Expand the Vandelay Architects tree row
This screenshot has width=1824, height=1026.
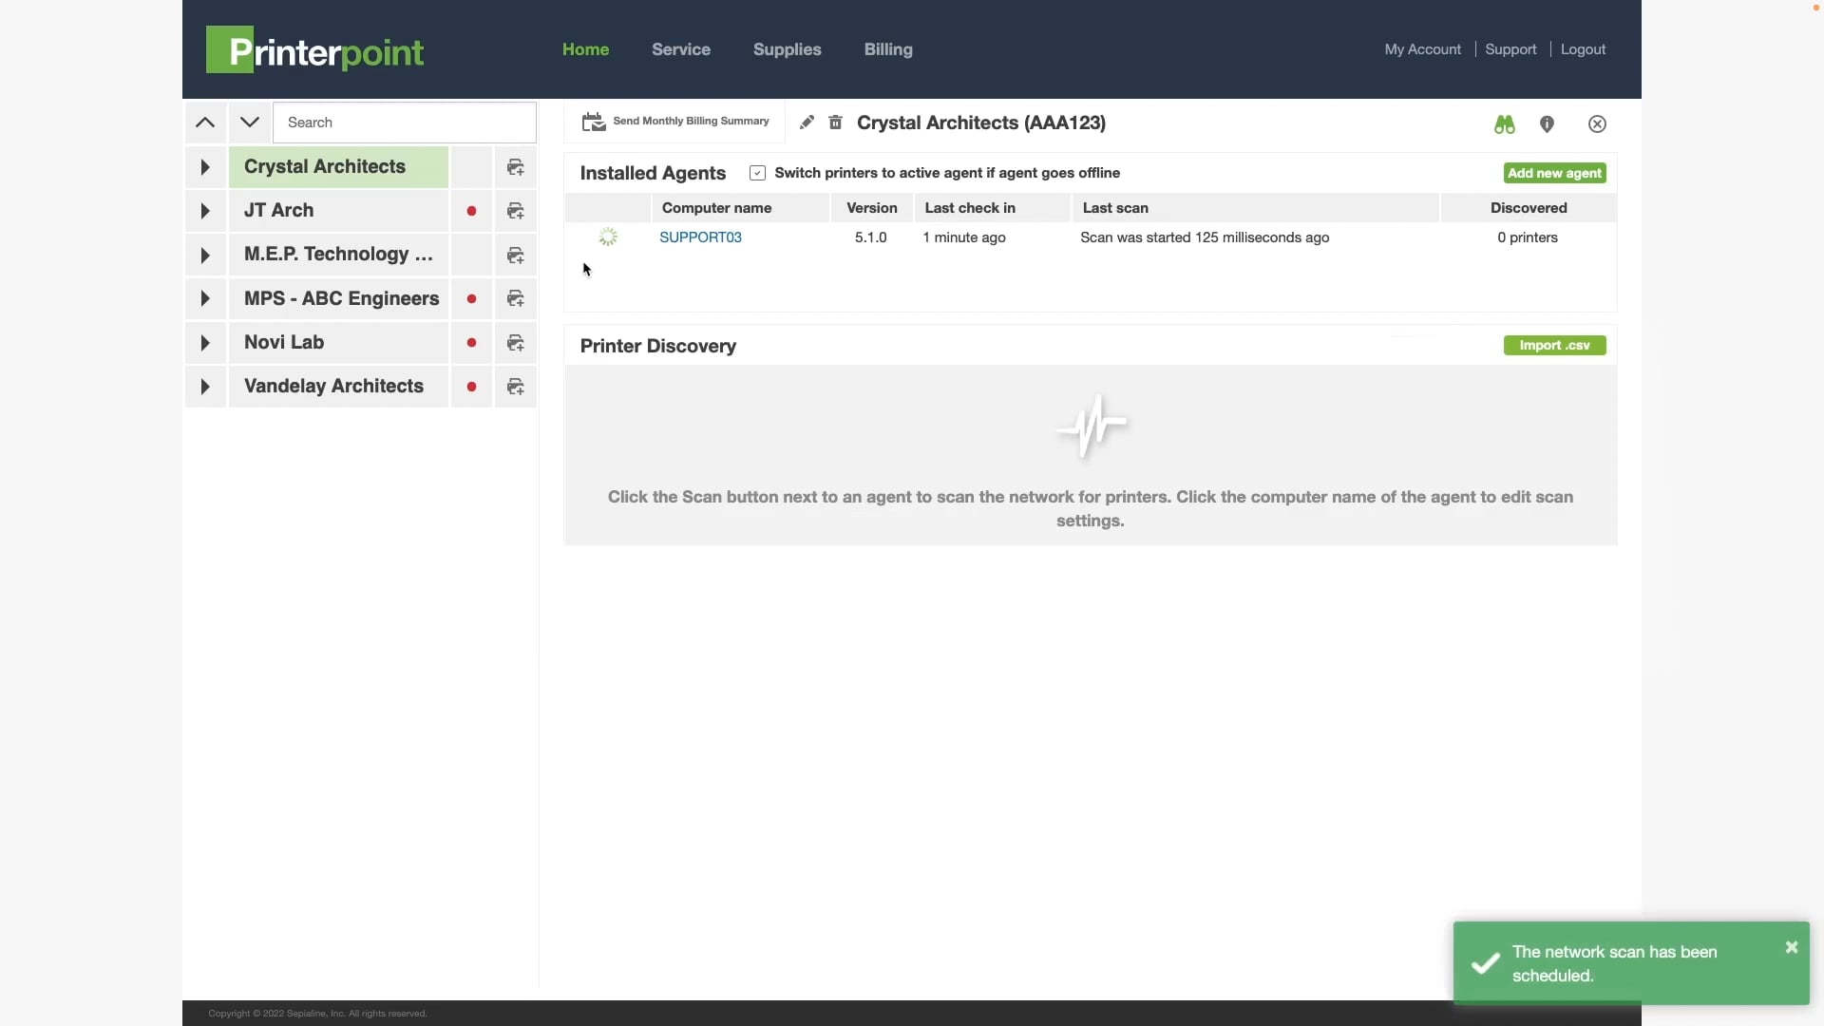[x=205, y=387]
